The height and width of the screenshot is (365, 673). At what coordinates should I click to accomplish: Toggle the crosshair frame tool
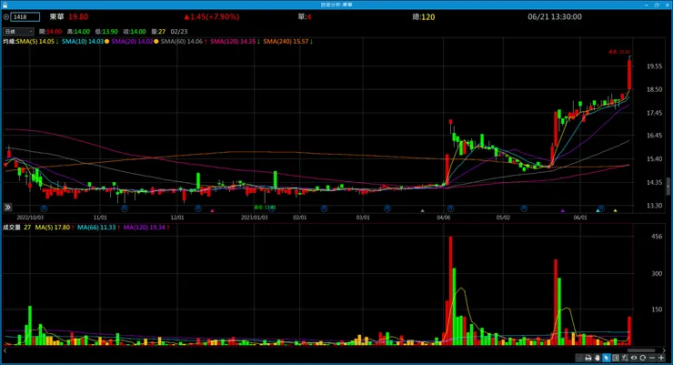point(616,358)
